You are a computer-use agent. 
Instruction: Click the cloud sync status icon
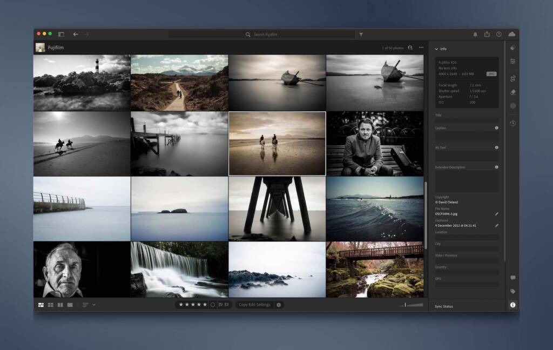[511, 34]
